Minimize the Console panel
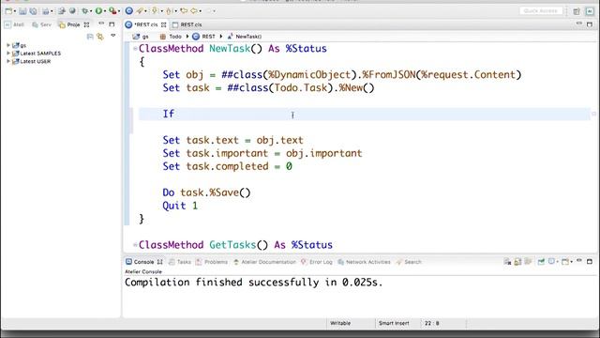This screenshot has height=338, width=600. pyautogui.click(x=579, y=260)
